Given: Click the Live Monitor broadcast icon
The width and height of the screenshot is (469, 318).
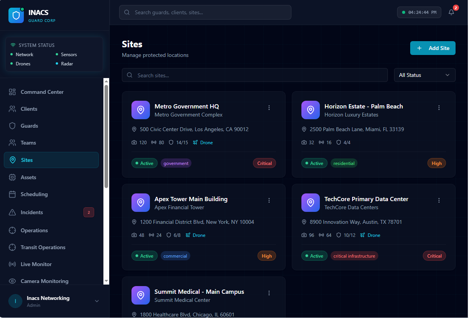Looking at the screenshot, I should coord(12,264).
